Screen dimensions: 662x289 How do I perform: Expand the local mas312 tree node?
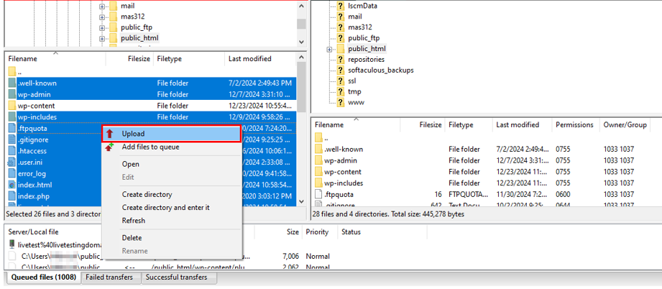click(102, 17)
